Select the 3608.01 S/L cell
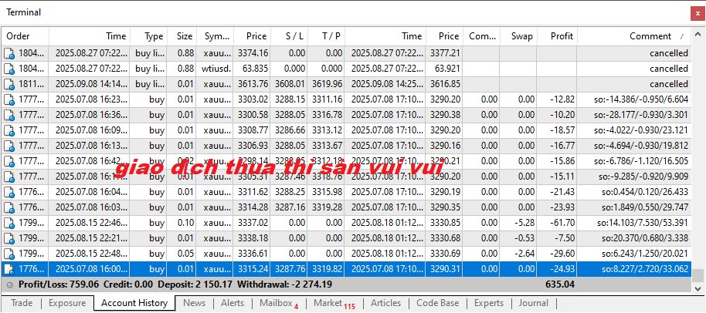Screen dimensions: 706x313 tap(289, 84)
